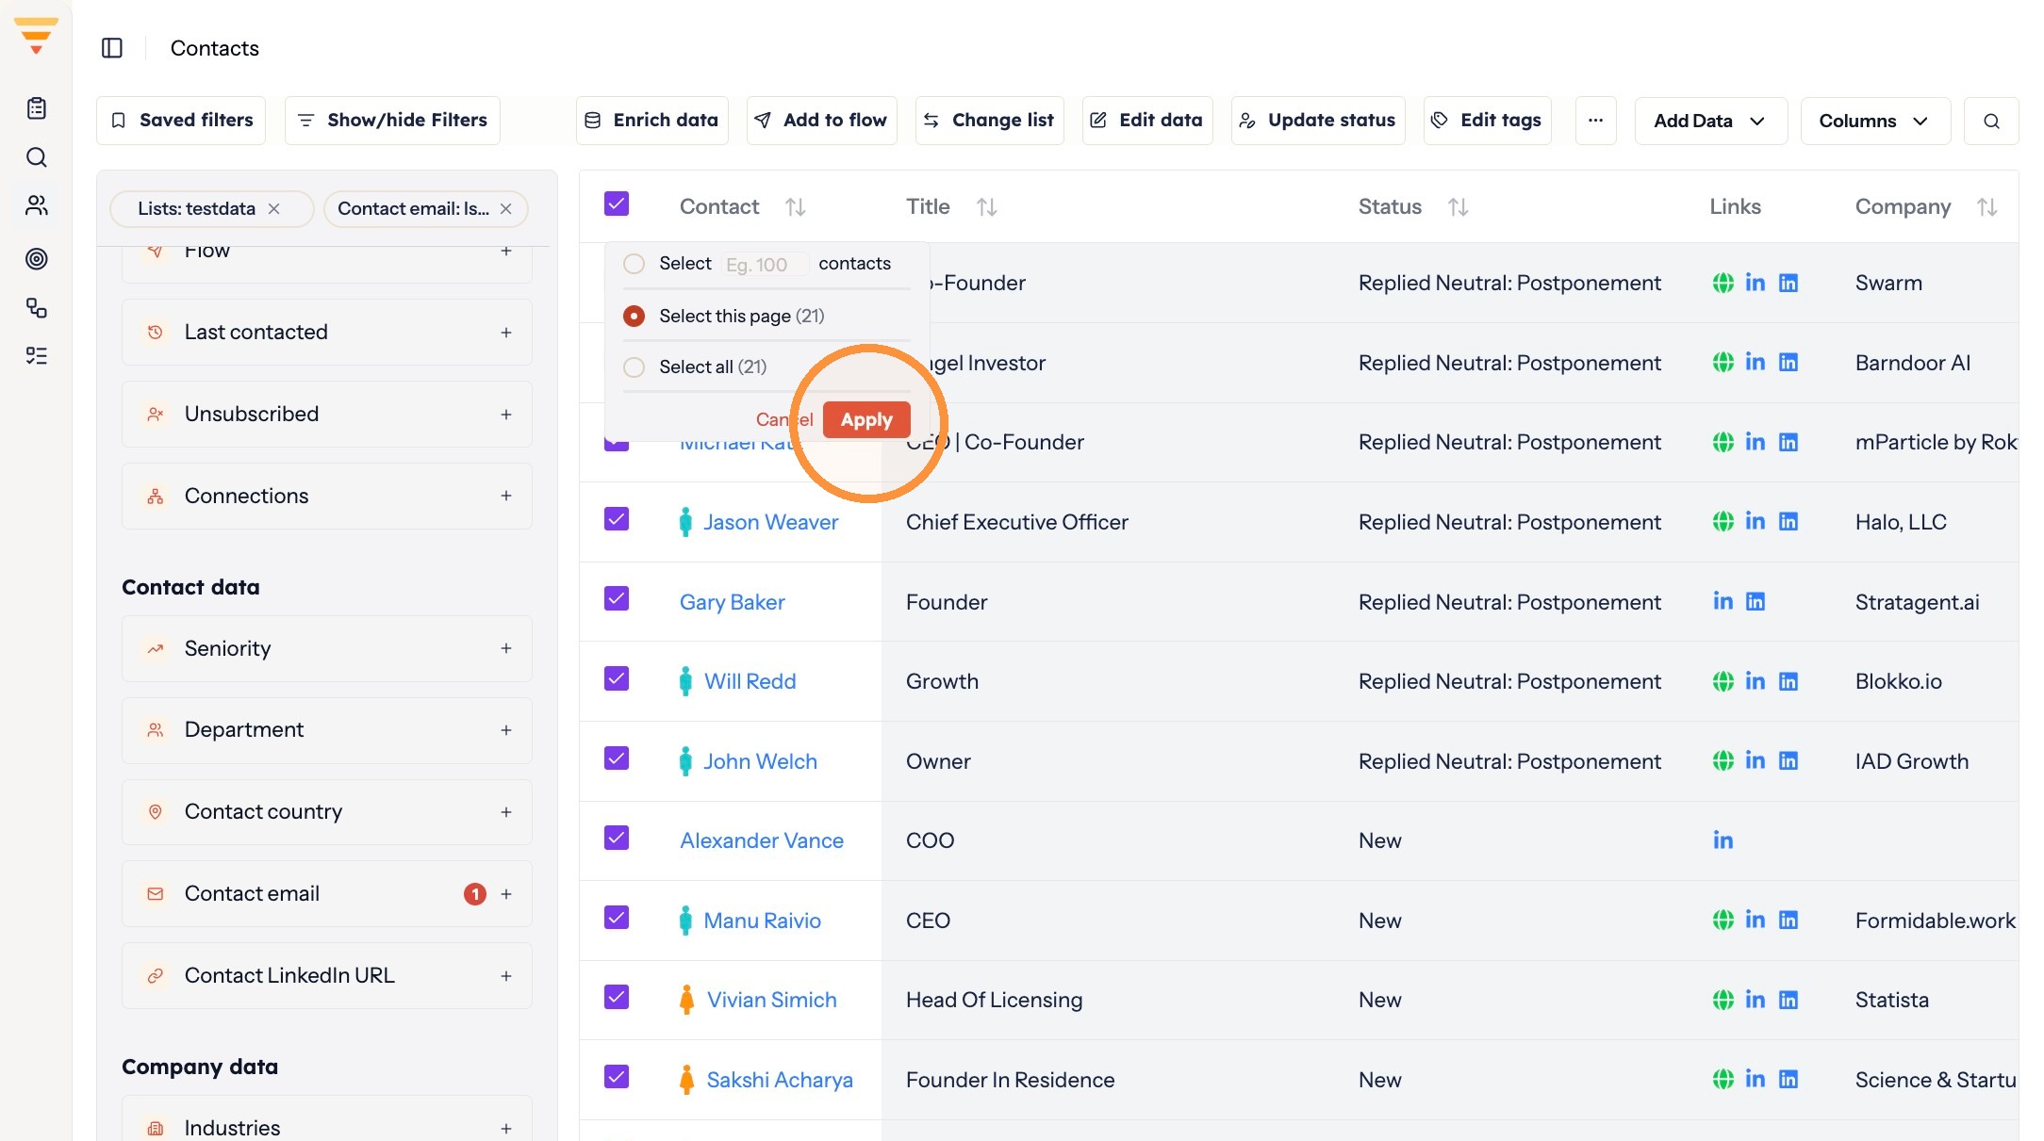Open the clipboard icon in left sidebar
The image size is (2044, 1141).
click(36, 108)
